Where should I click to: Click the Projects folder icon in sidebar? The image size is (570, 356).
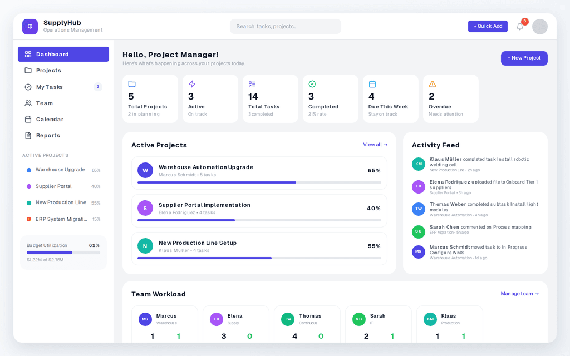click(x=28, y=70)
